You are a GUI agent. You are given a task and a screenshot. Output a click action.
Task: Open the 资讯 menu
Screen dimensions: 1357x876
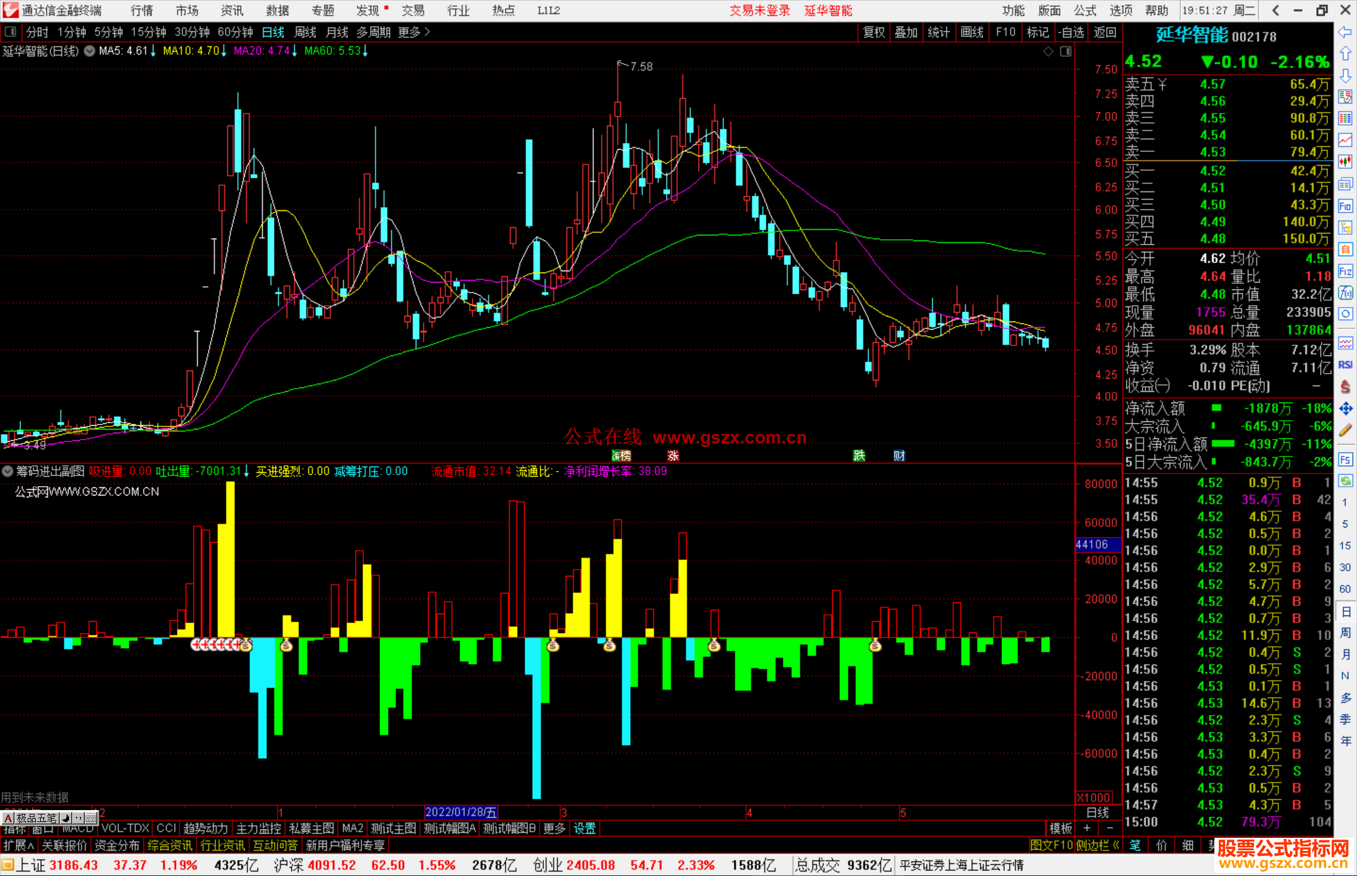[232, 11]
